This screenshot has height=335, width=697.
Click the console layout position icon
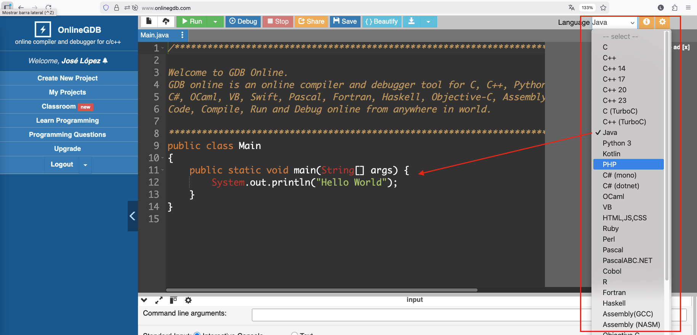(173, 300)
